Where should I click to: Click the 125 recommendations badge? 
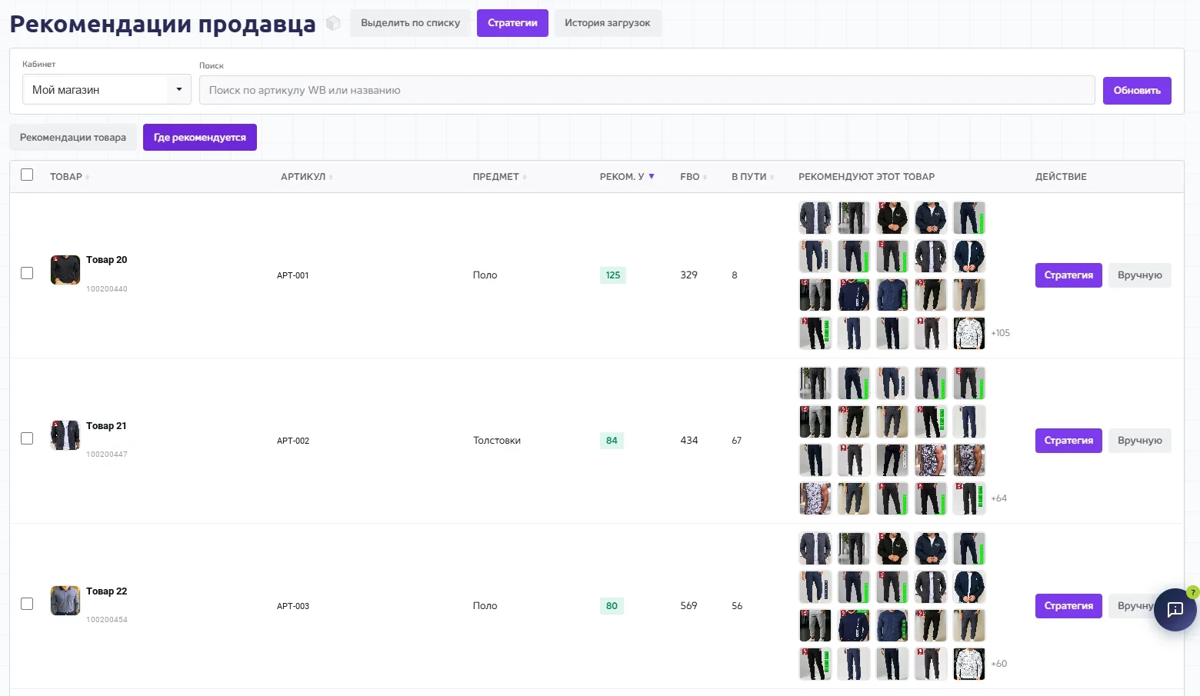tap(613, 275)
